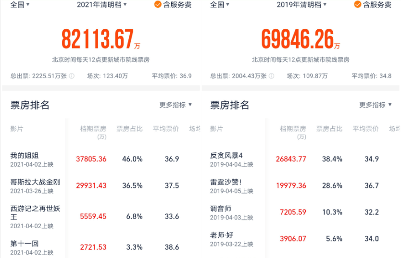The width and height of the screenshot is (401, 258).
Task: Click 档期票房 column header in 2019 table
Action: coord(293,132)
